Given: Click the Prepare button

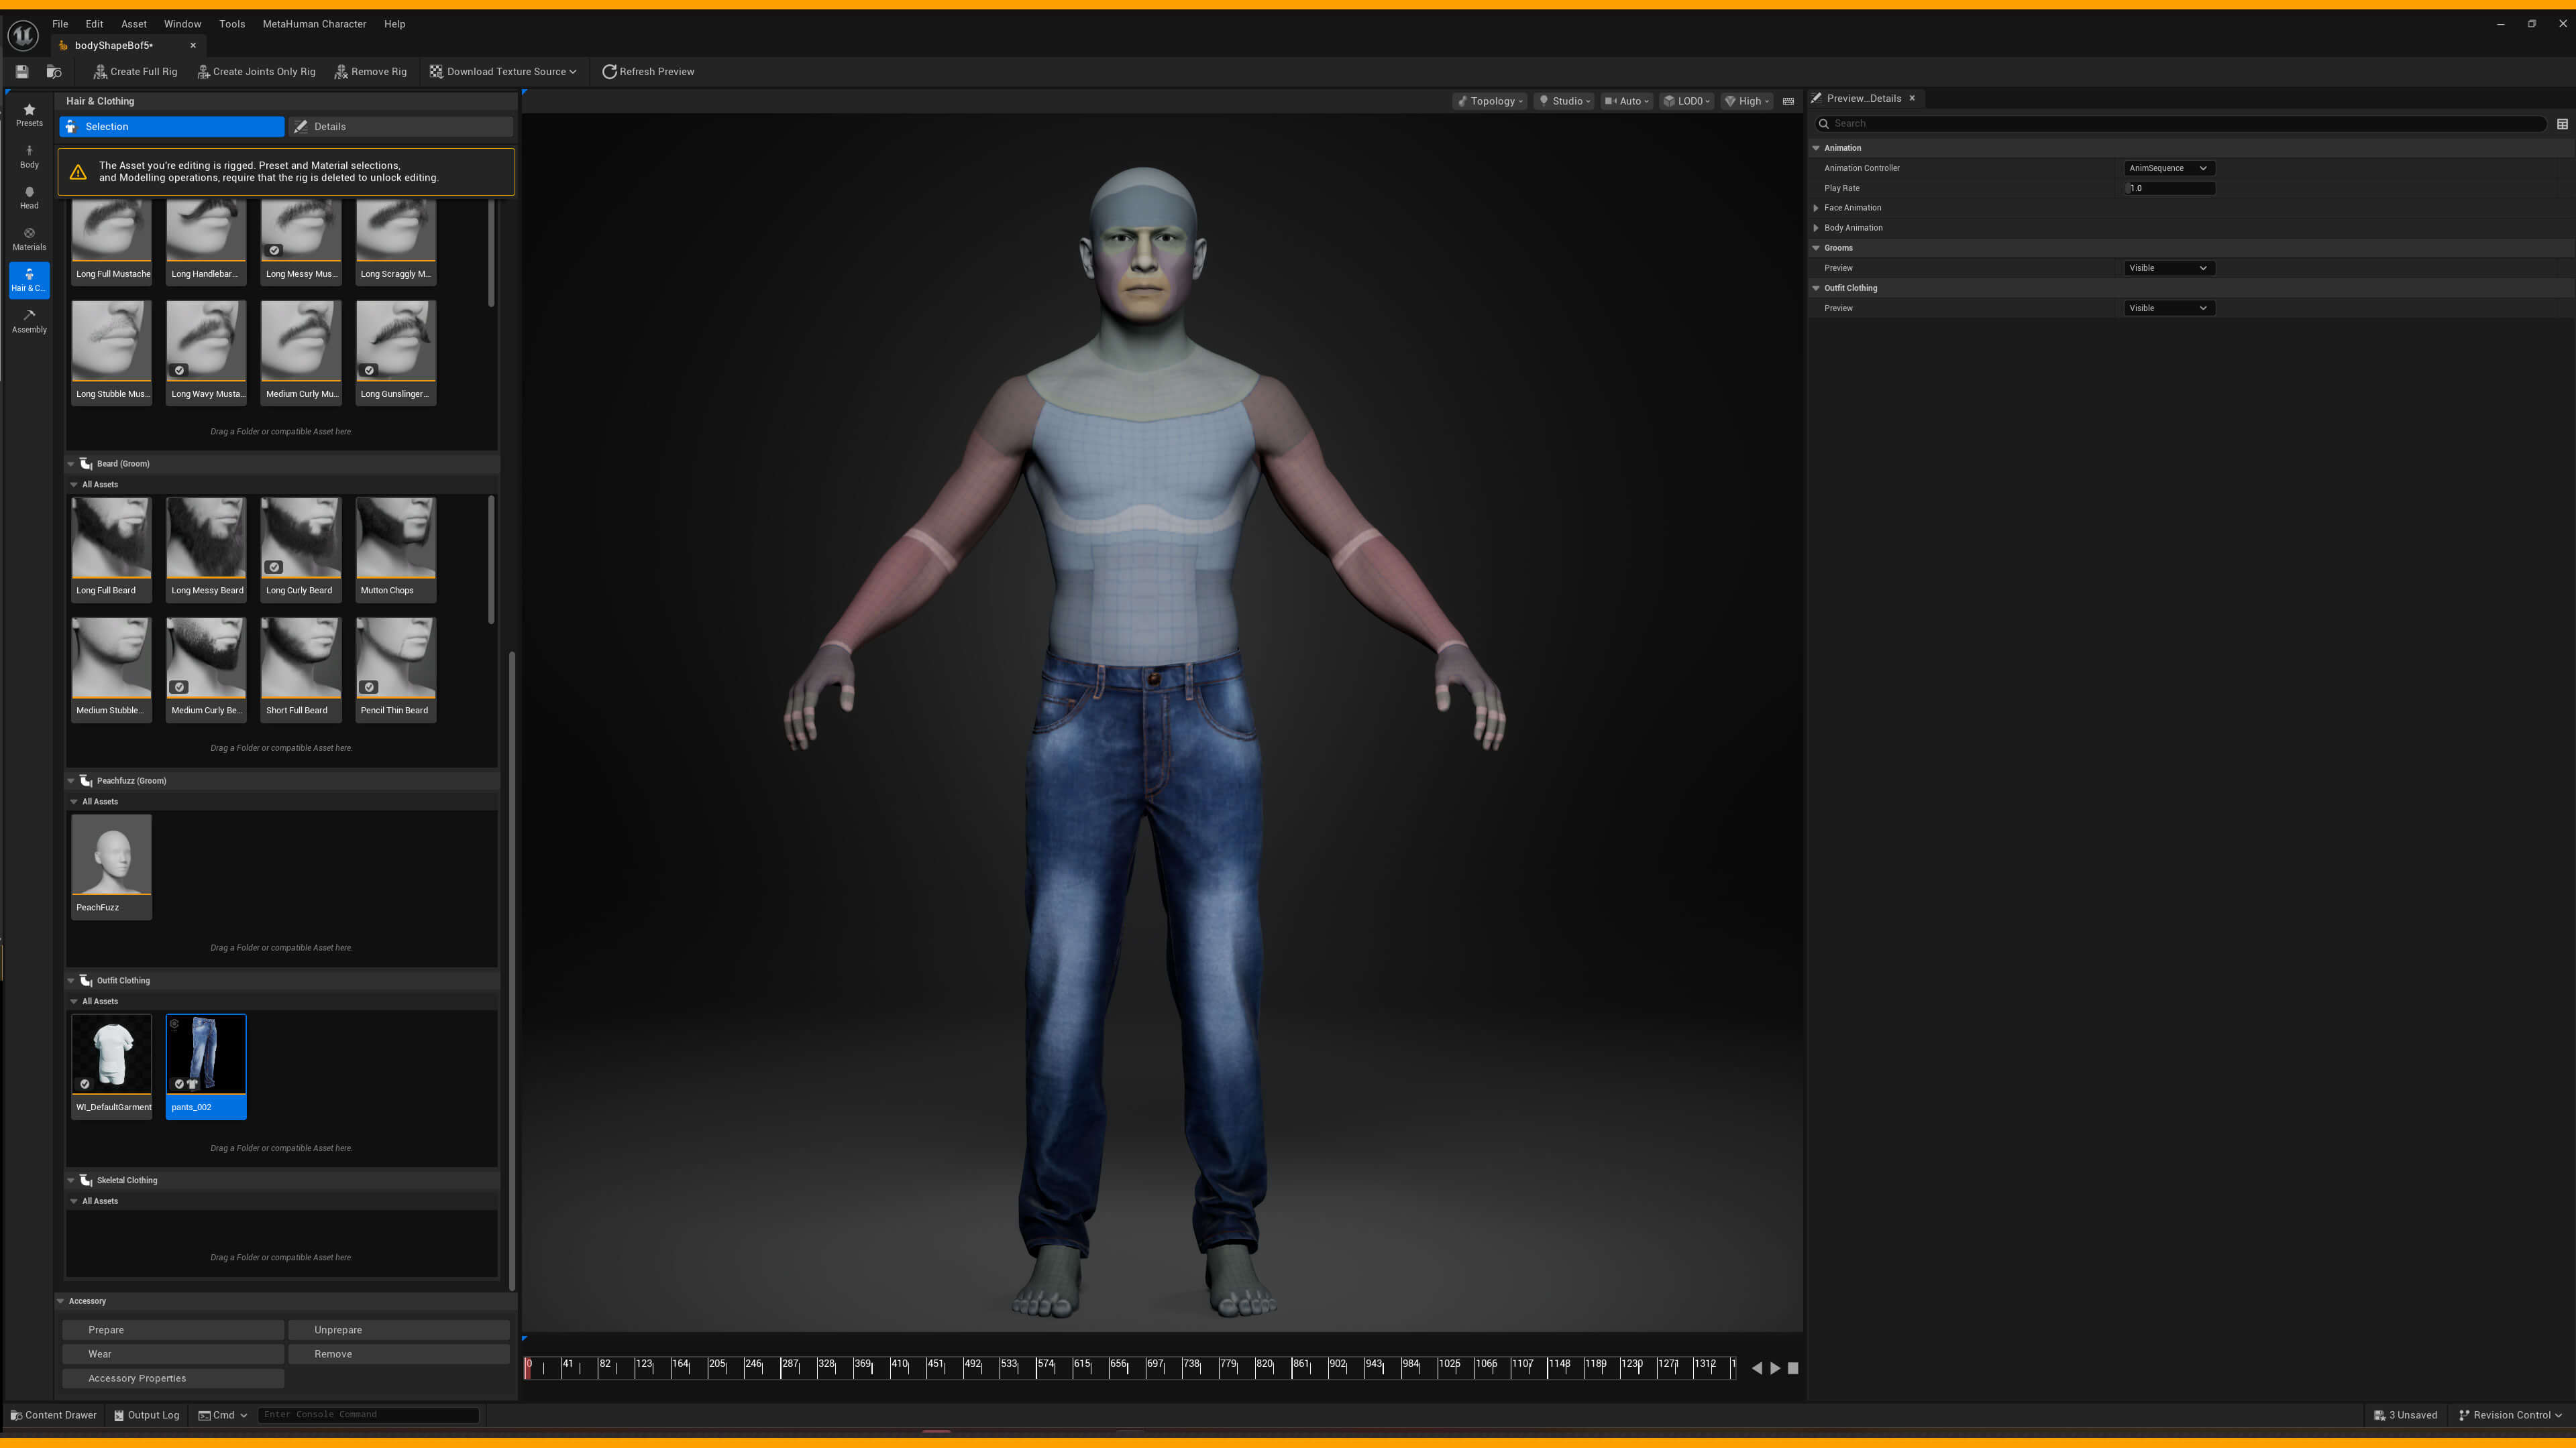Looking at the screenshot, I should 173,1330.
